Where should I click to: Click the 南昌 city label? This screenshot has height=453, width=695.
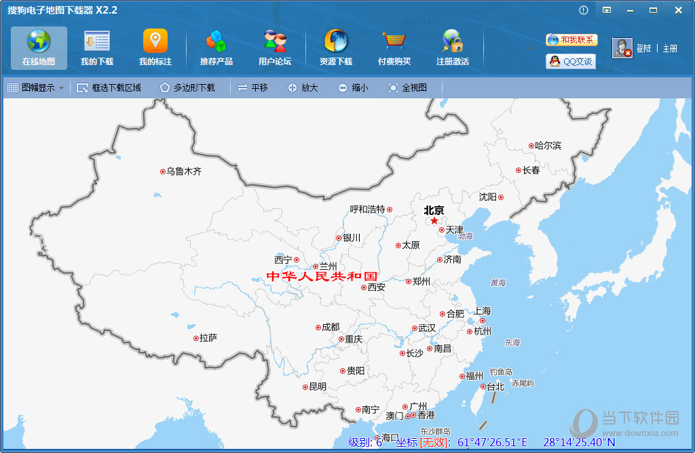443,349
